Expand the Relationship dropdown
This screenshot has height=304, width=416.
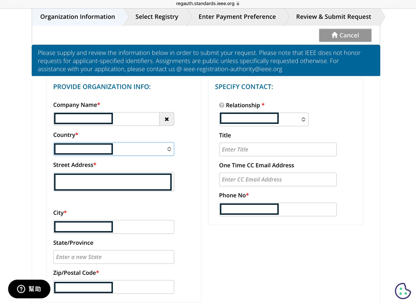[264, 119]
